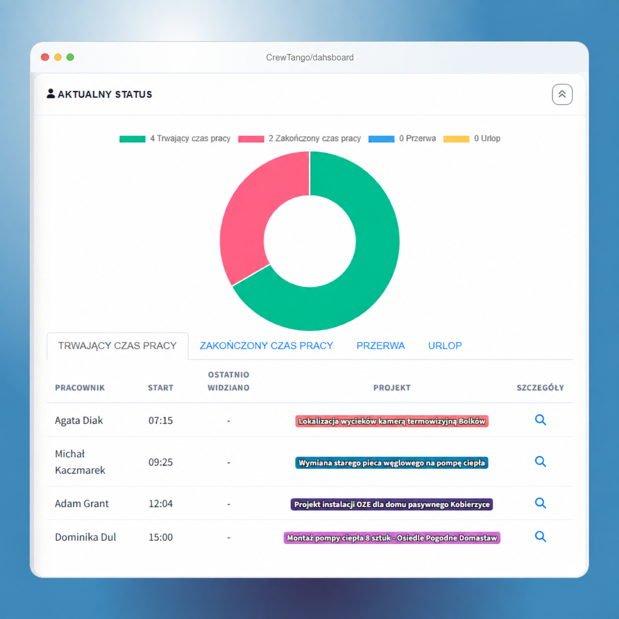Click the person icon beside Aktualny Status
This screenshot has width=619, height=619.
[51, 93]
